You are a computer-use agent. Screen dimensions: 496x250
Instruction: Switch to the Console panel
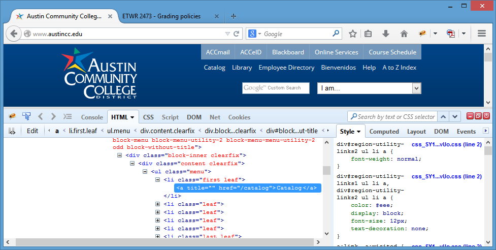click(x=92, y=117)
